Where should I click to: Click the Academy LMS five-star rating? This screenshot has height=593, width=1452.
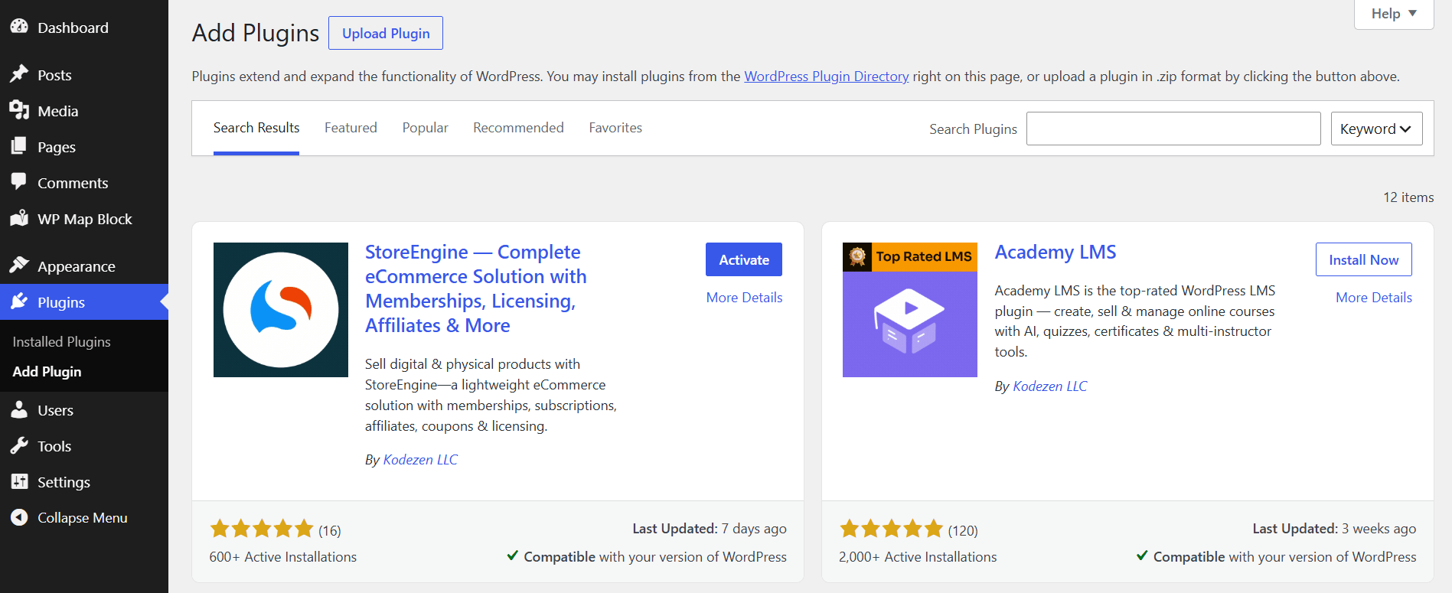point(891,529)
